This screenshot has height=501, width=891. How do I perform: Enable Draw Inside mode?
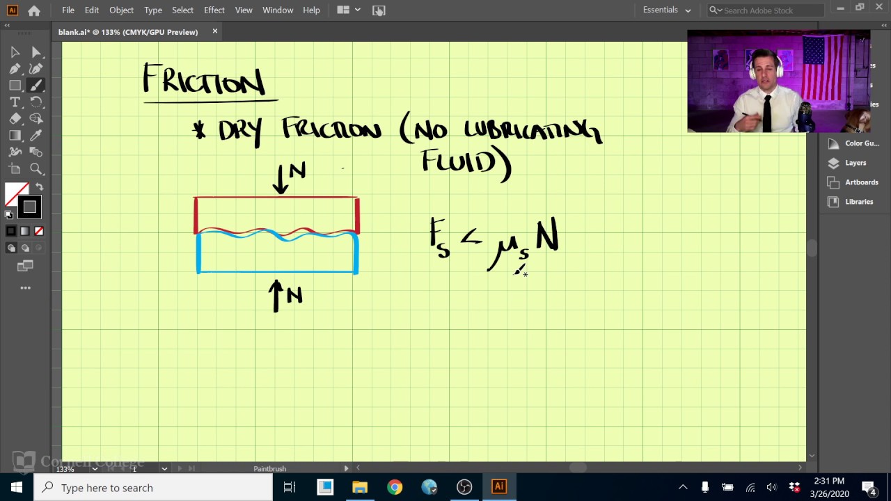pyautogui.click(x=39, y=248)
